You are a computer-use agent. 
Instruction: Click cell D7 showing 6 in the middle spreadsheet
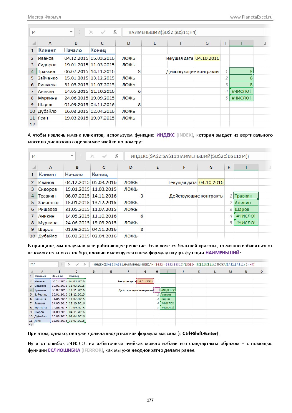point(131,216)
